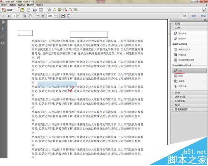Open tools pane options menu icon
The width and height of the screenshot is (208, 166).
(x=206, y=20)
